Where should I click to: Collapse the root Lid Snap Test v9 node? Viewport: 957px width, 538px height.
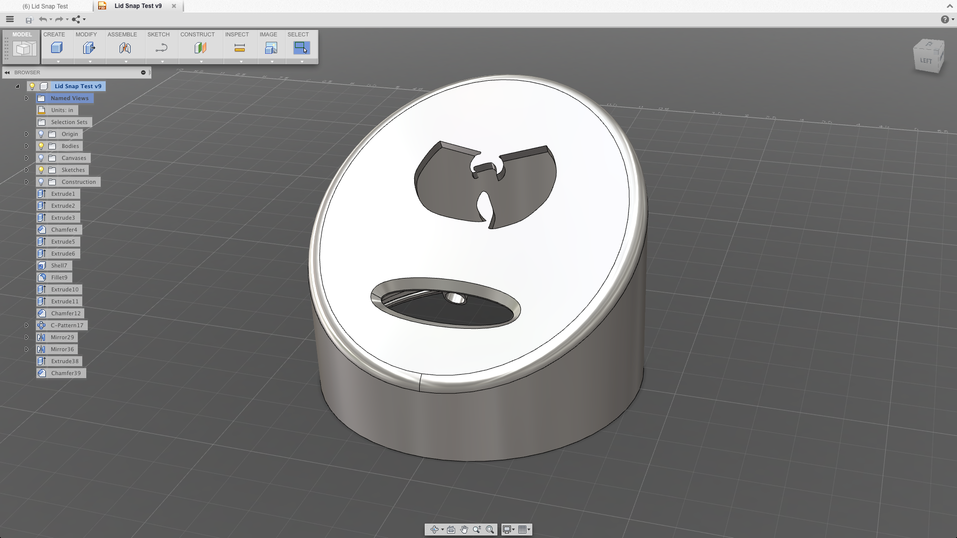tap(17, 86)
